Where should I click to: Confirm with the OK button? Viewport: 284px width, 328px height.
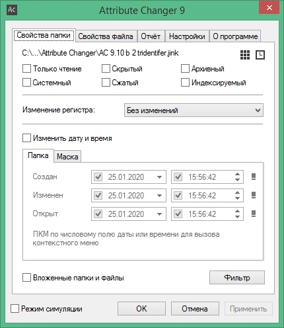pos(141,309)
